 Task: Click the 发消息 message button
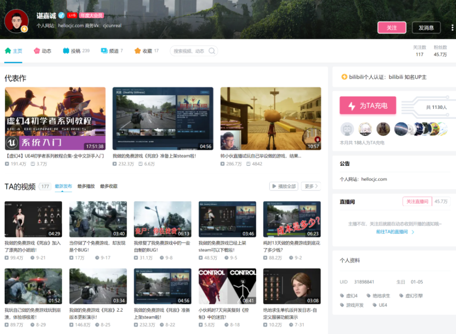coord(426,28)
